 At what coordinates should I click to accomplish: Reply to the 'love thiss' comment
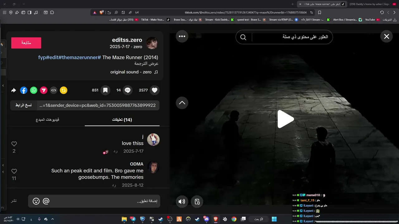[115, 151]
